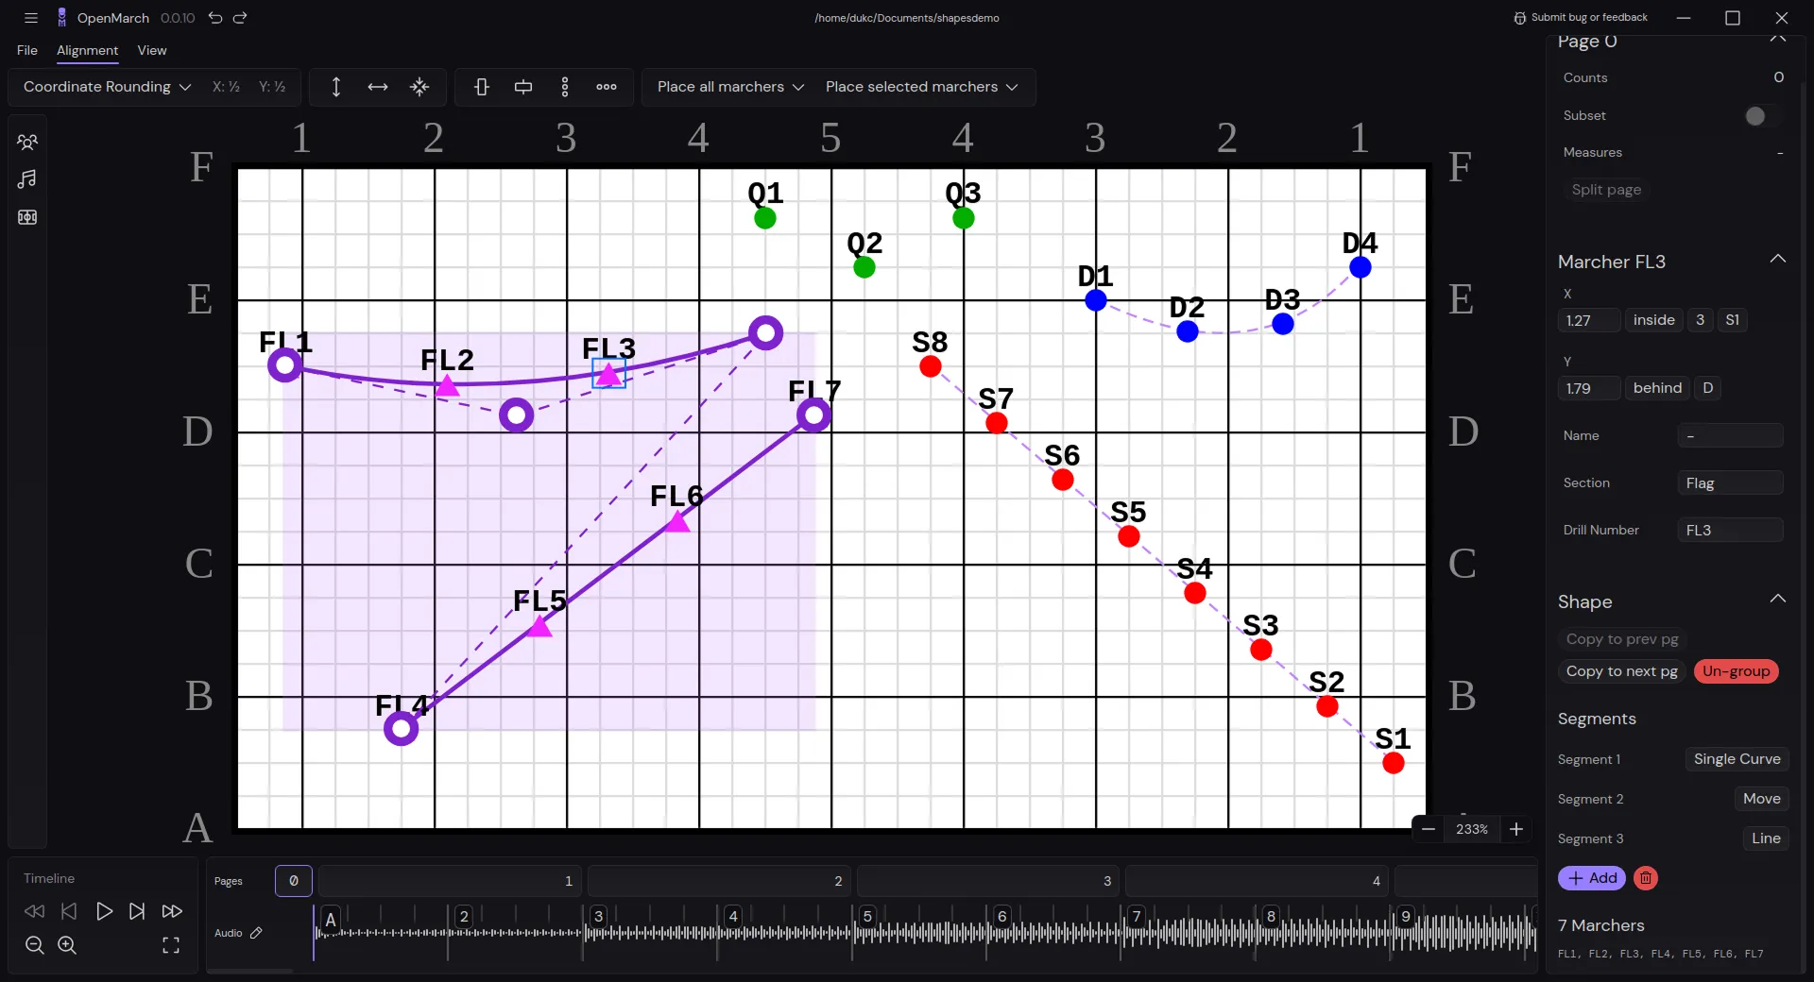Select the Marchers panel icon in sidebar
This screenshot has height=982, width=1814.
(28, 142)
